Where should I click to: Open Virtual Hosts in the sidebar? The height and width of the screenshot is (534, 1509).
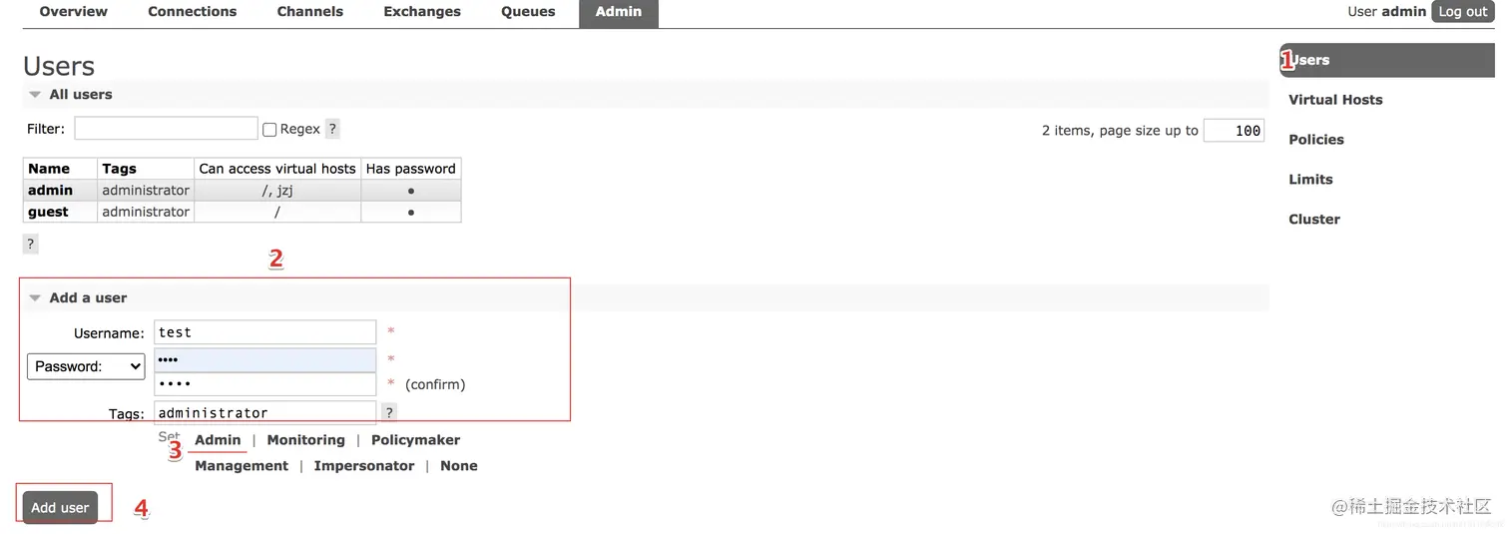(1335, 100)
